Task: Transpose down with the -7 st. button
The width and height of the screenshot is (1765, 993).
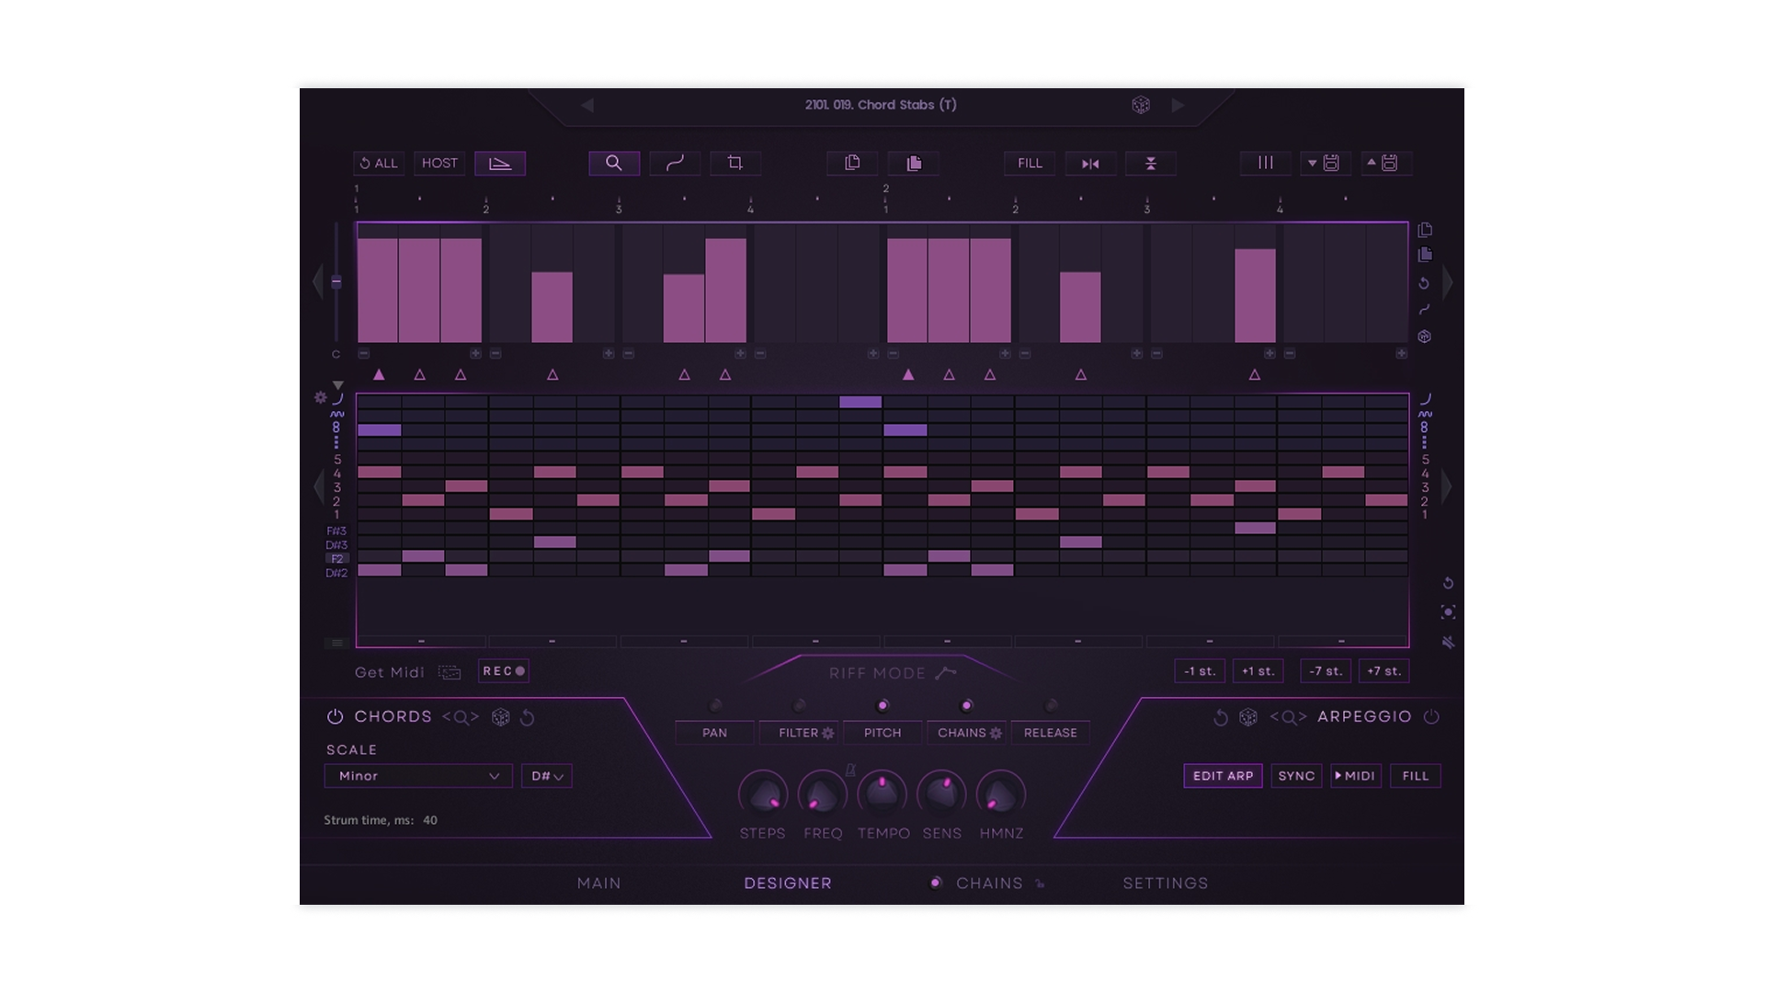Action: click(1325, 670)
